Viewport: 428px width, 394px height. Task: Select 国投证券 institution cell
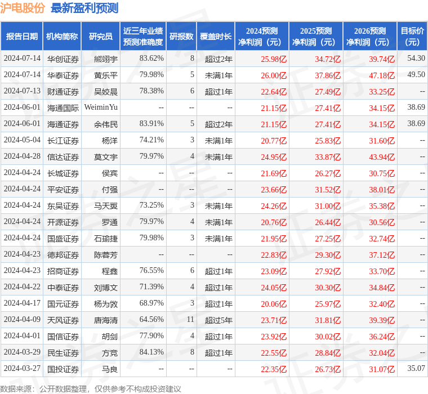coord(63,369)
